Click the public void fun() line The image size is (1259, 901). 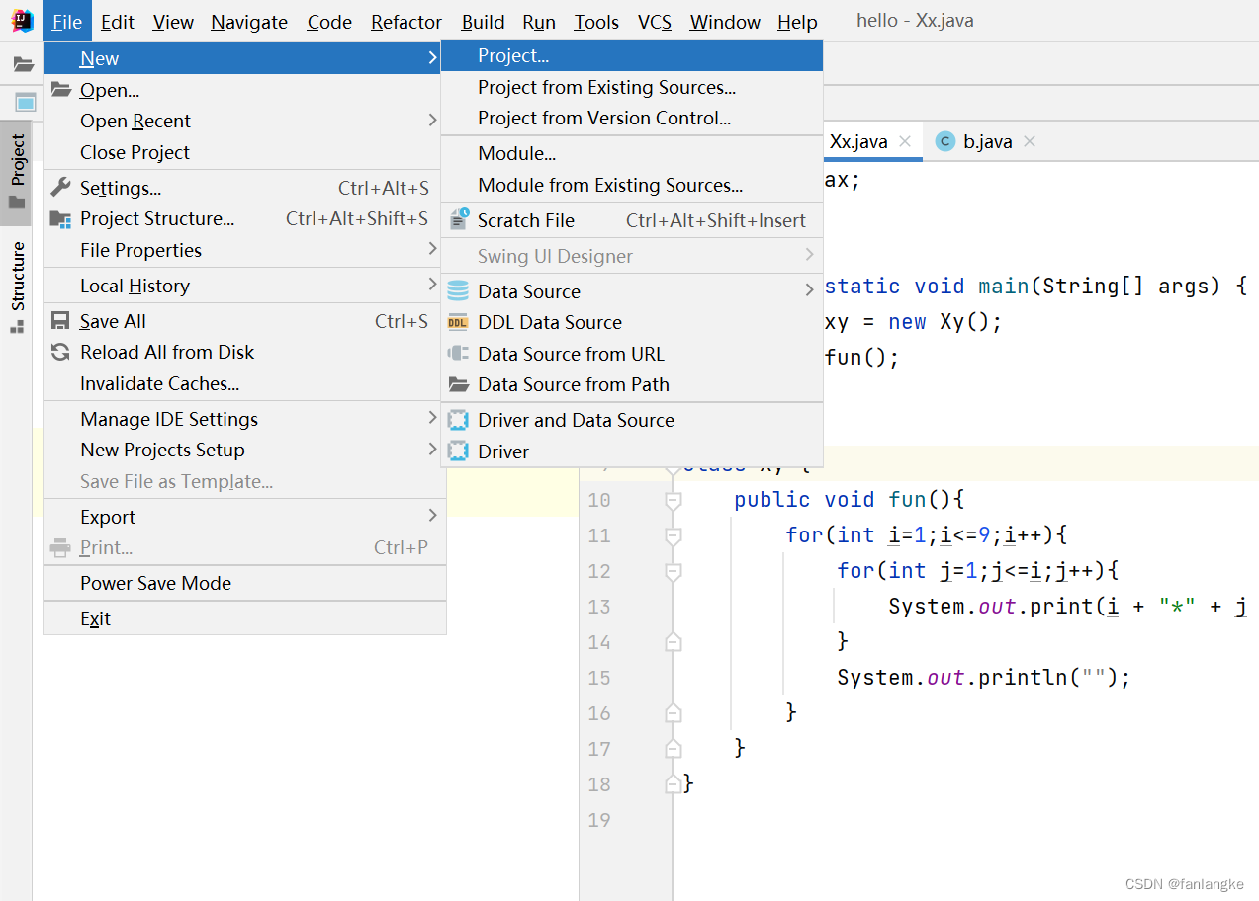849,500
